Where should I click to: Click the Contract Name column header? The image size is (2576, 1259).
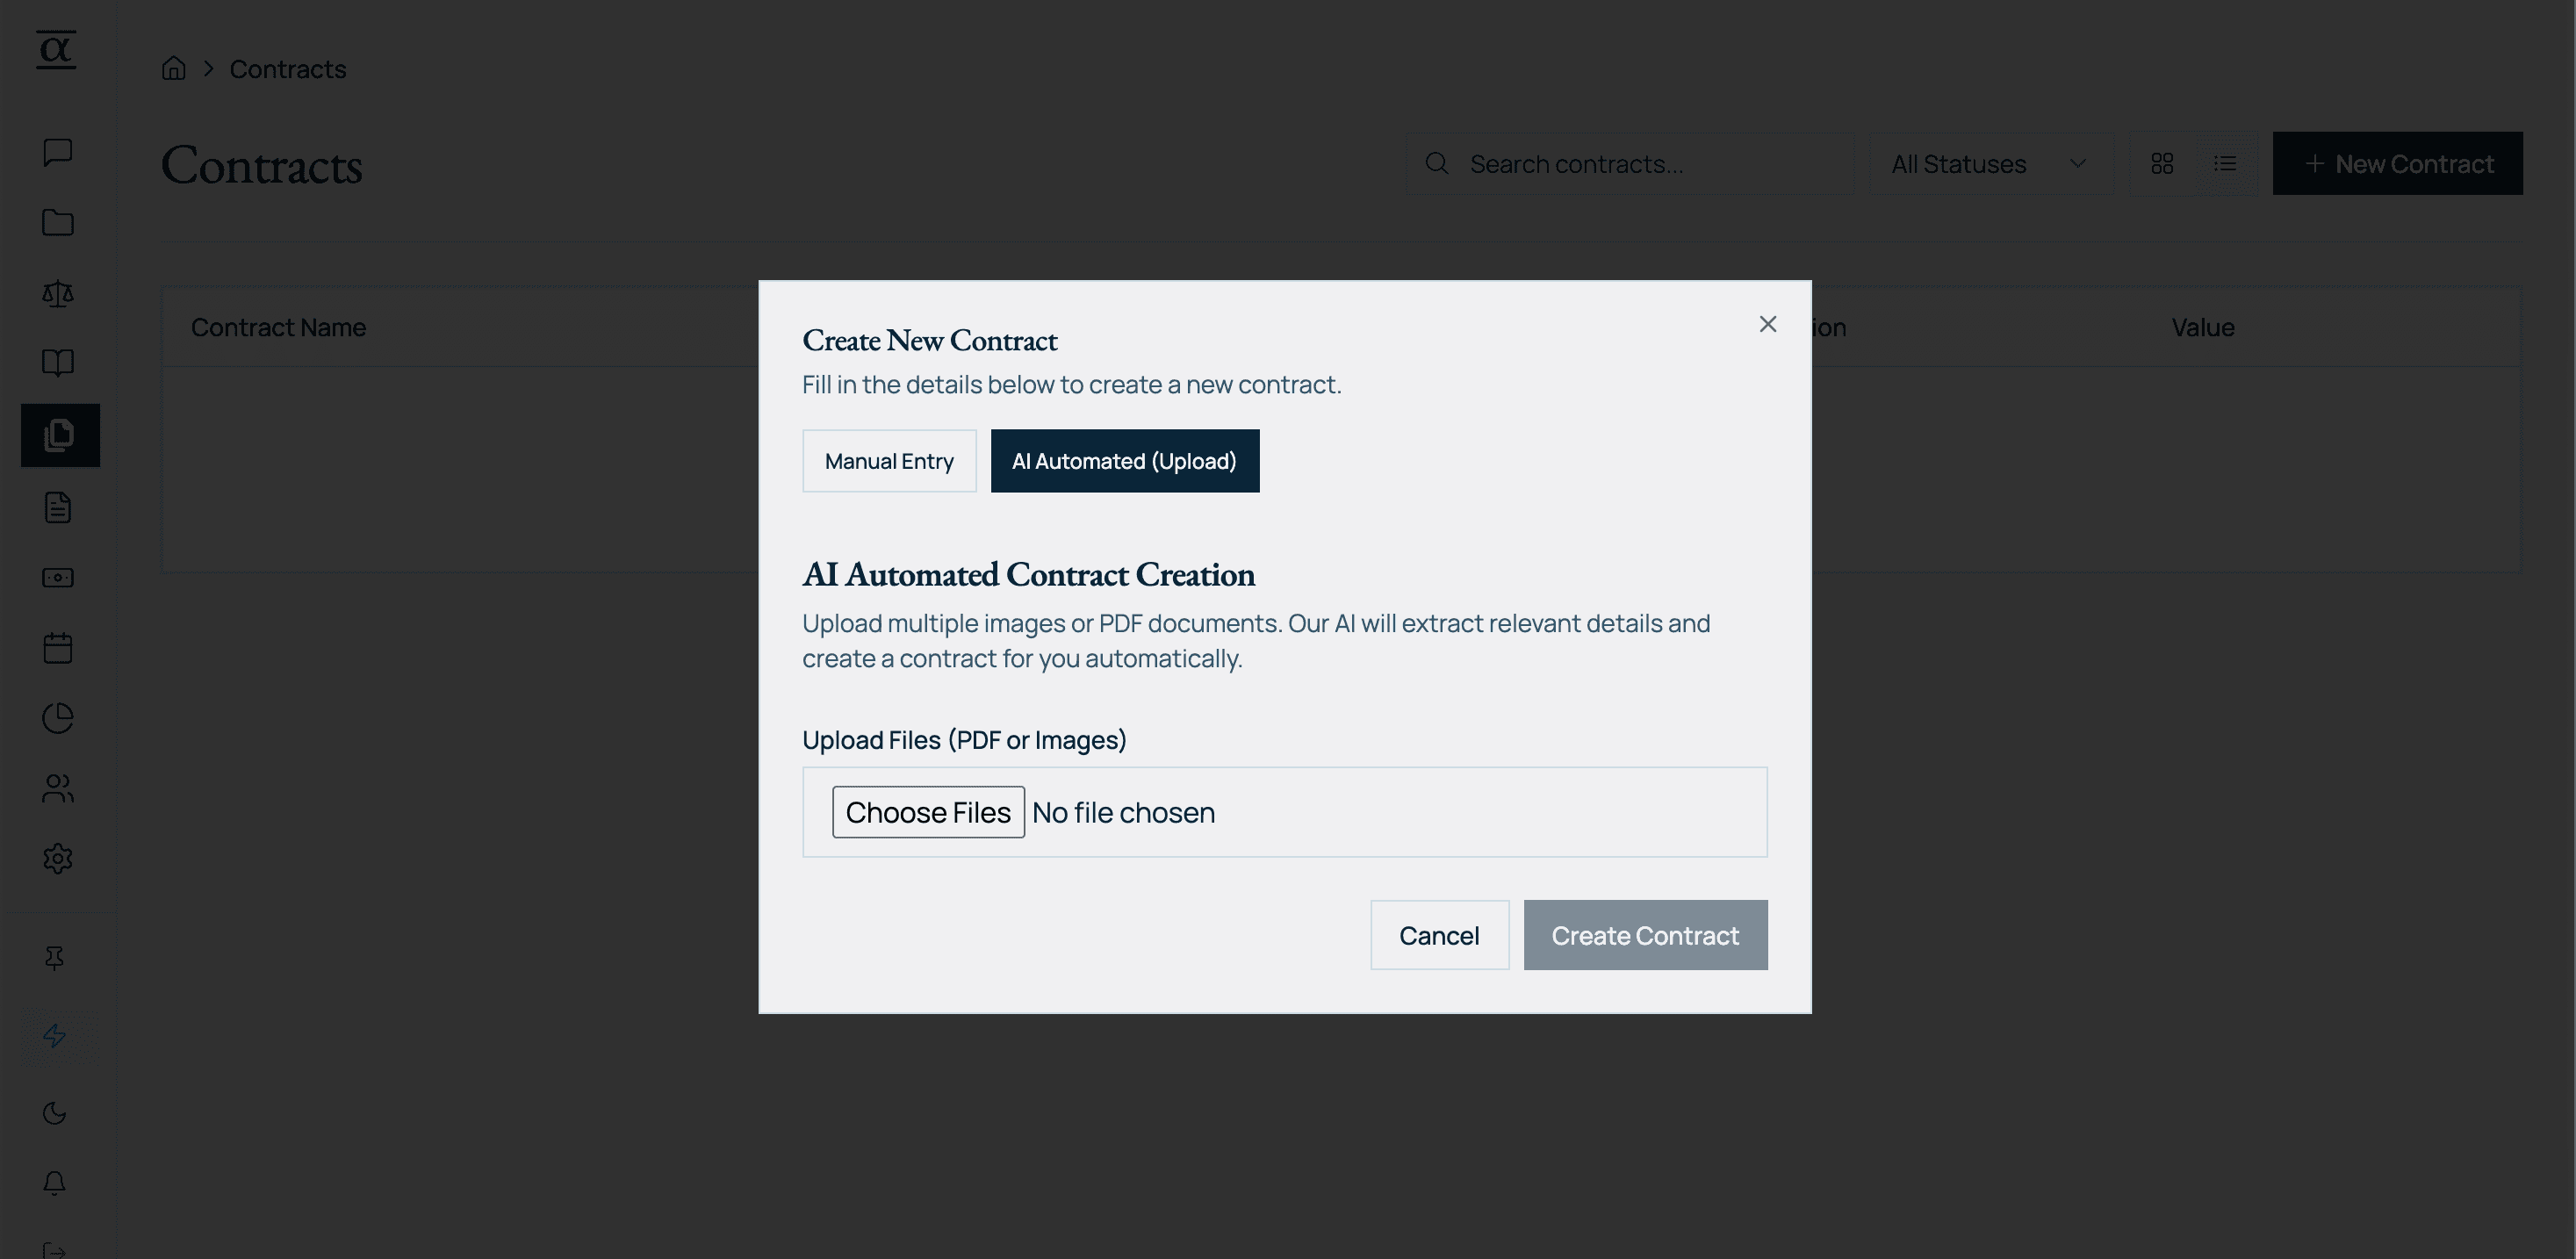(278, 328)
